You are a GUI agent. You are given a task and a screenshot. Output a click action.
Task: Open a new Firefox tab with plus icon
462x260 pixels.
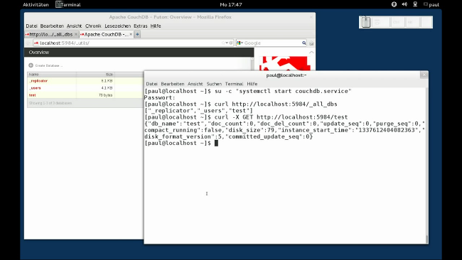[x=137, y=34]
